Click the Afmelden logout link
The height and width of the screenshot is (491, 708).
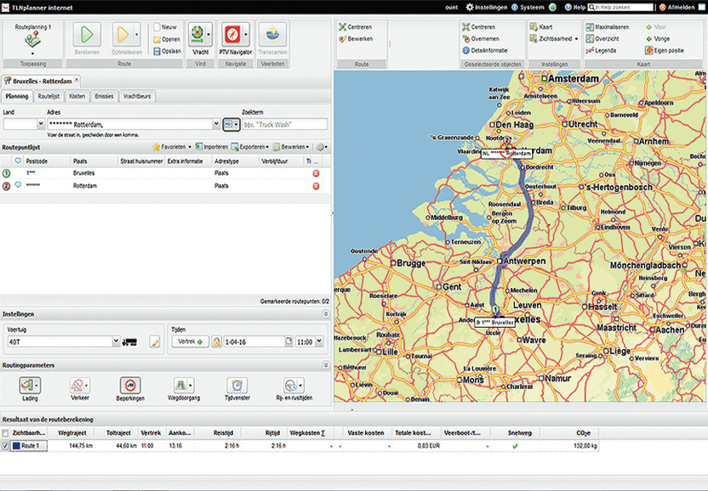[680, 7]
